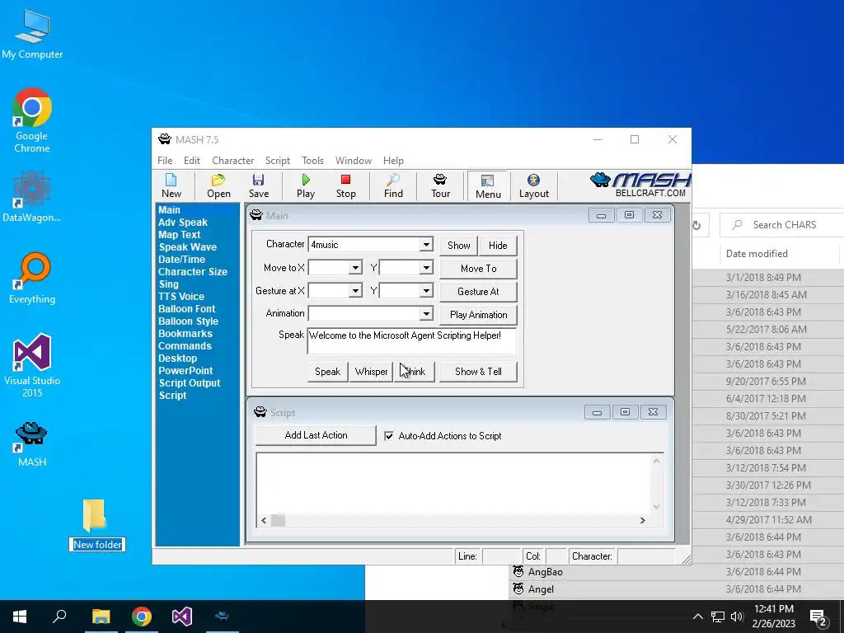Viewport: 844px width, 633px height.
Task: Save the script using the Save icon
Action: 258,185
